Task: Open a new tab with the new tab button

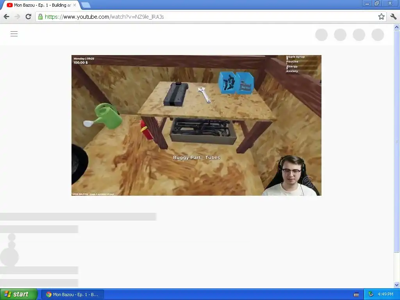Action: [x=86, y=5]
